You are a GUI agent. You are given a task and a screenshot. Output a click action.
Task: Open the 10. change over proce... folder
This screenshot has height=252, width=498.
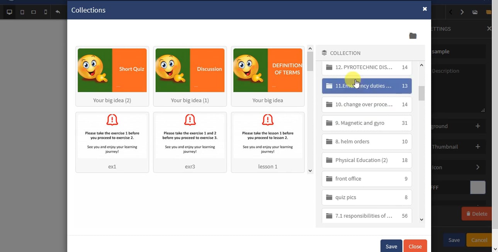pyautogui.click(x=367, y=104)
